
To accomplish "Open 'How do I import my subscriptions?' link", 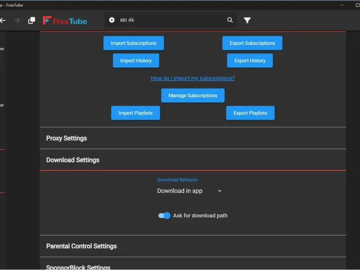I will [193, 78].
